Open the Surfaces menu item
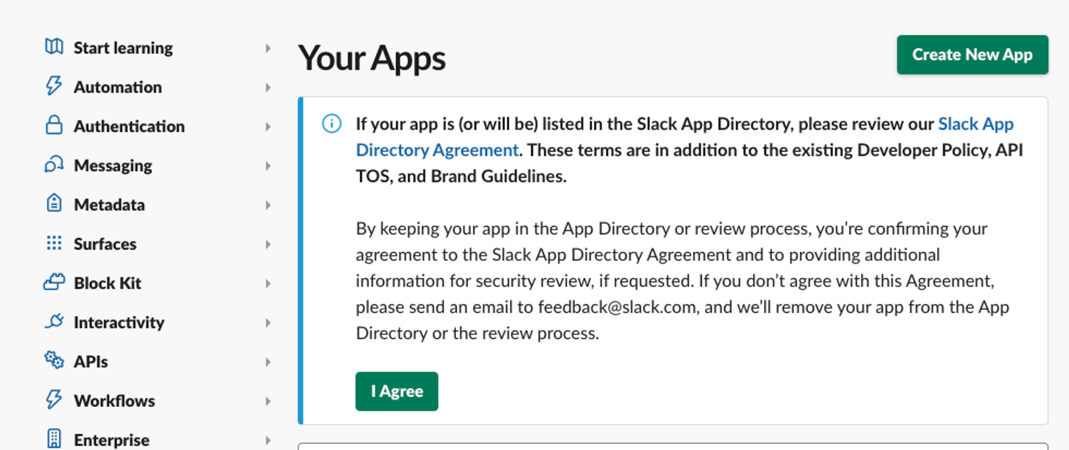 point(105,244)
